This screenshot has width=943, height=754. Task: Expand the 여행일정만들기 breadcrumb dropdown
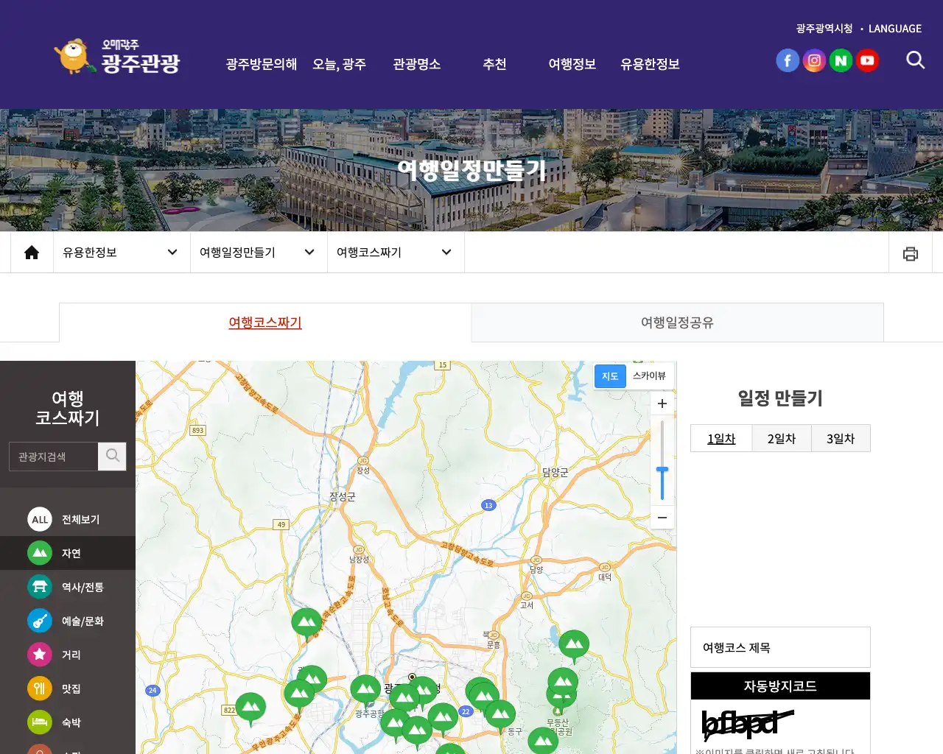pyautogui.click(x=259, y=253)
